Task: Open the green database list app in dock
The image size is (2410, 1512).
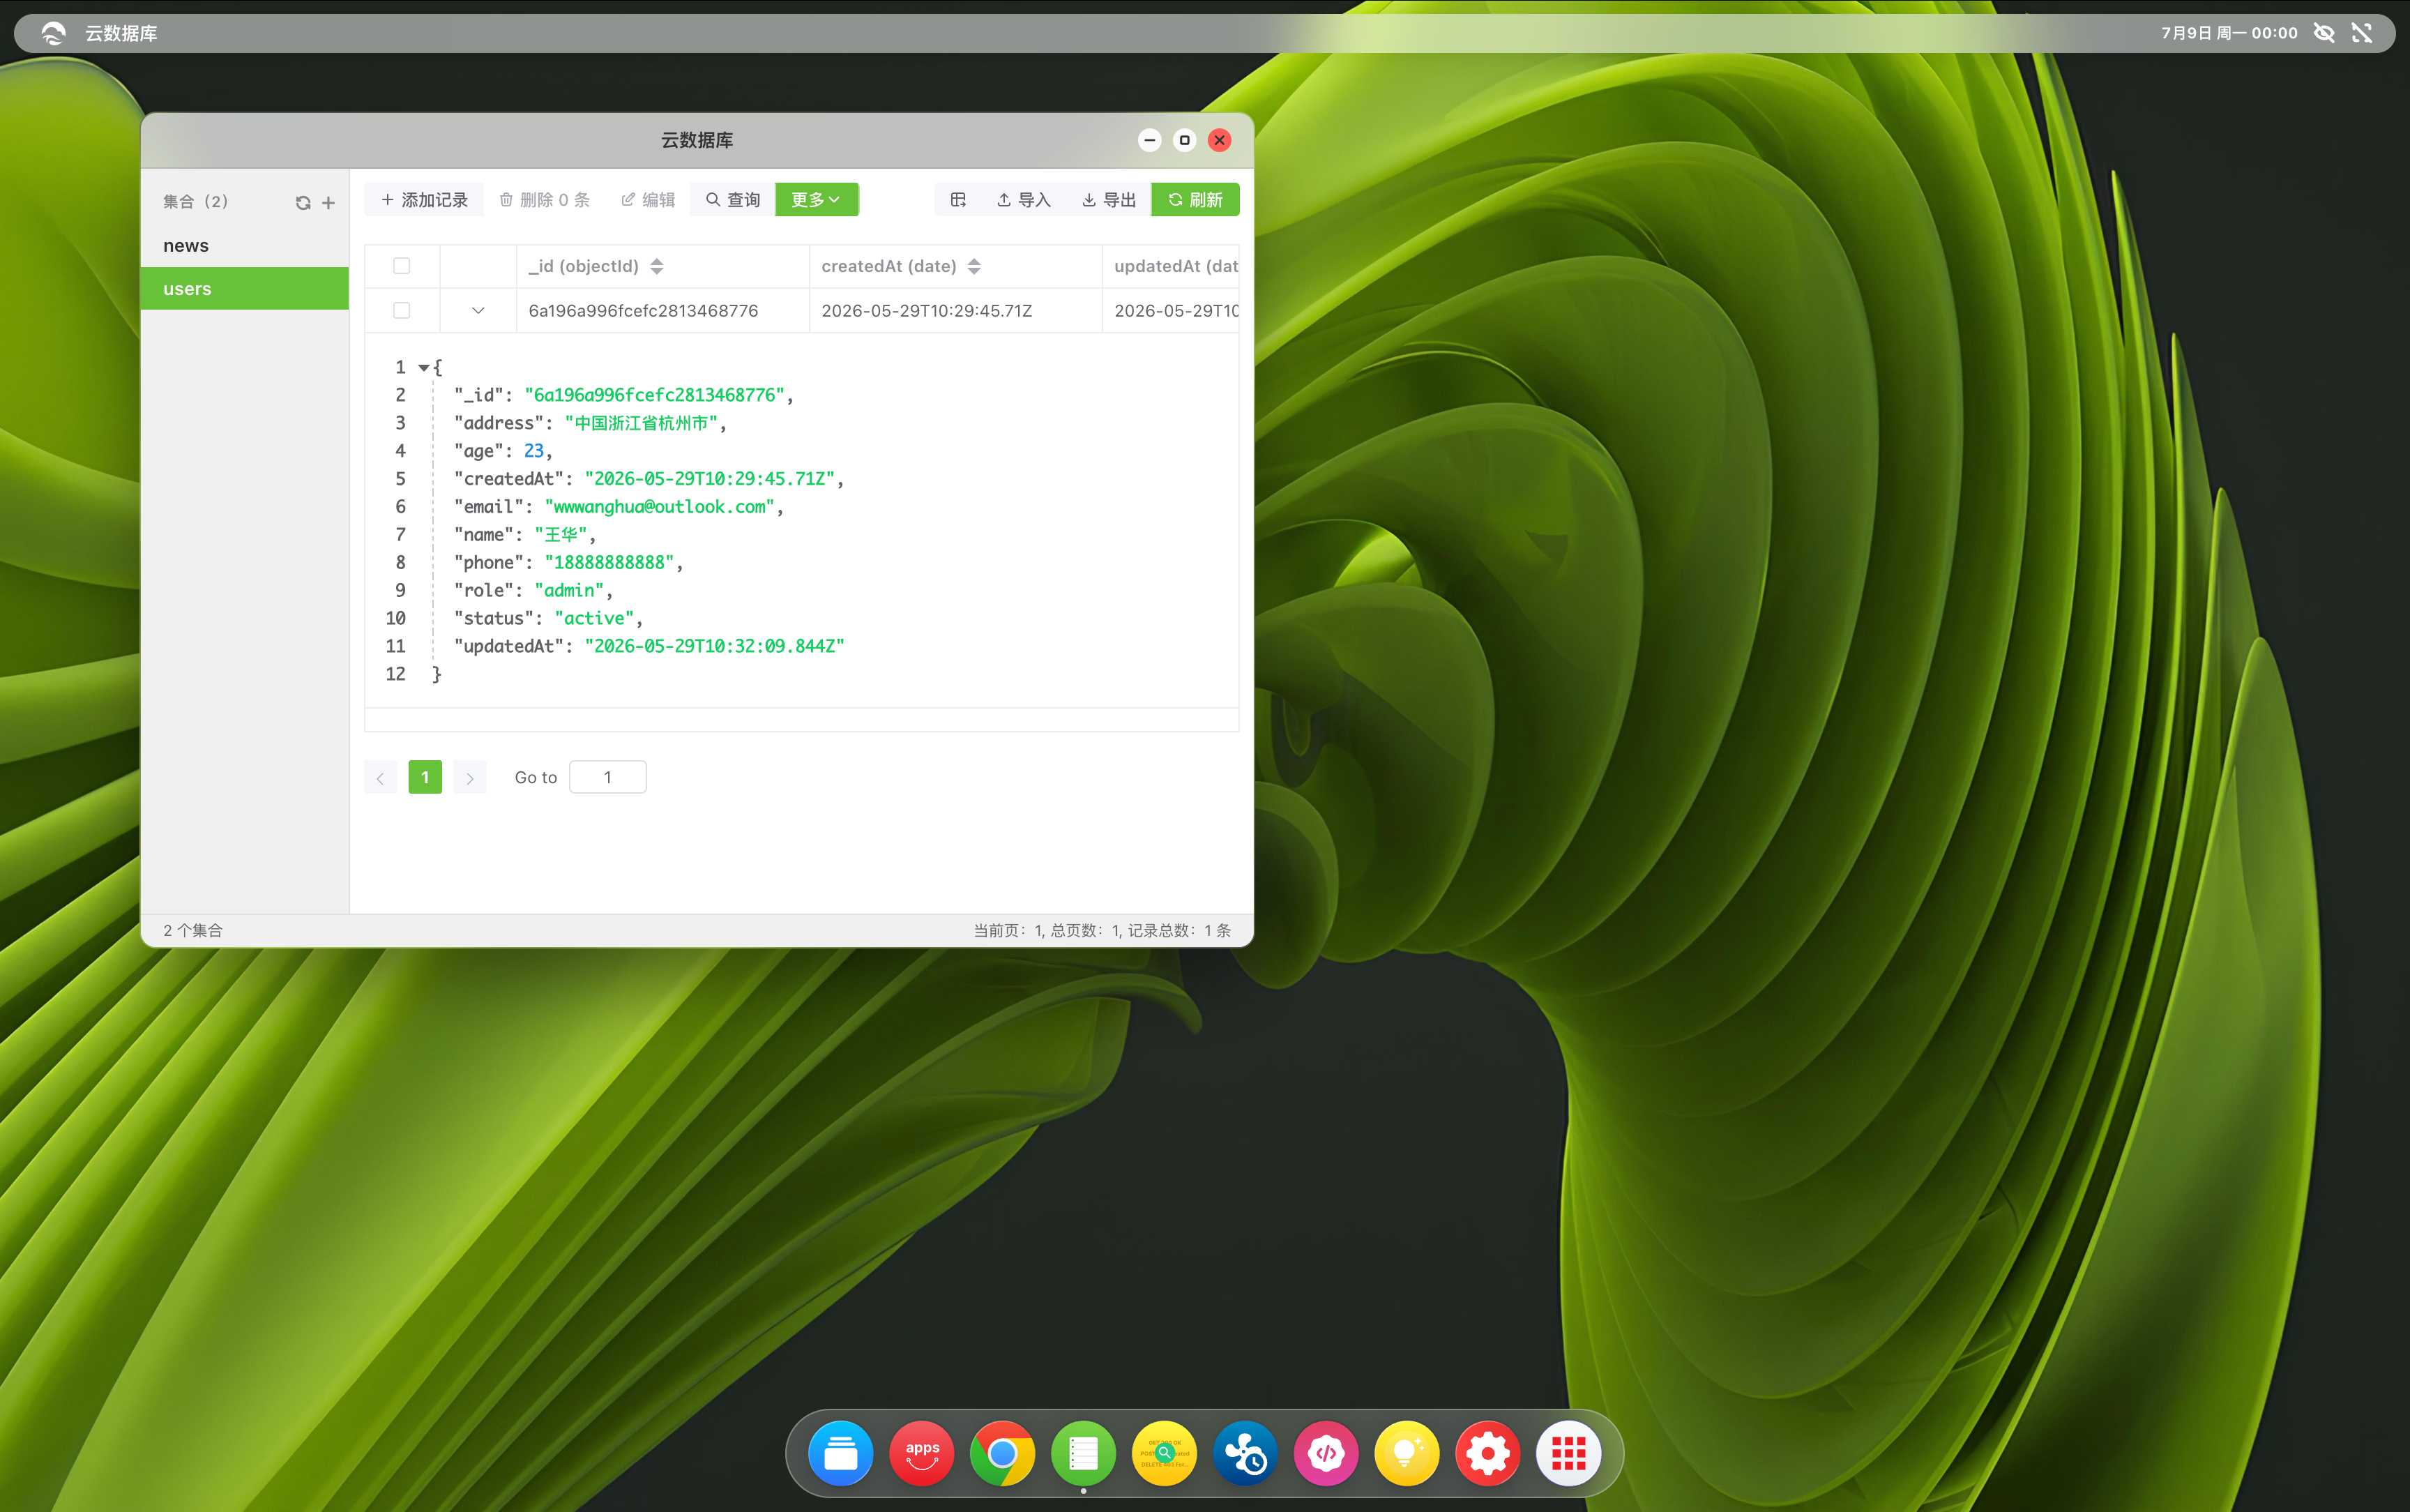Action: pos(1084,1453)
